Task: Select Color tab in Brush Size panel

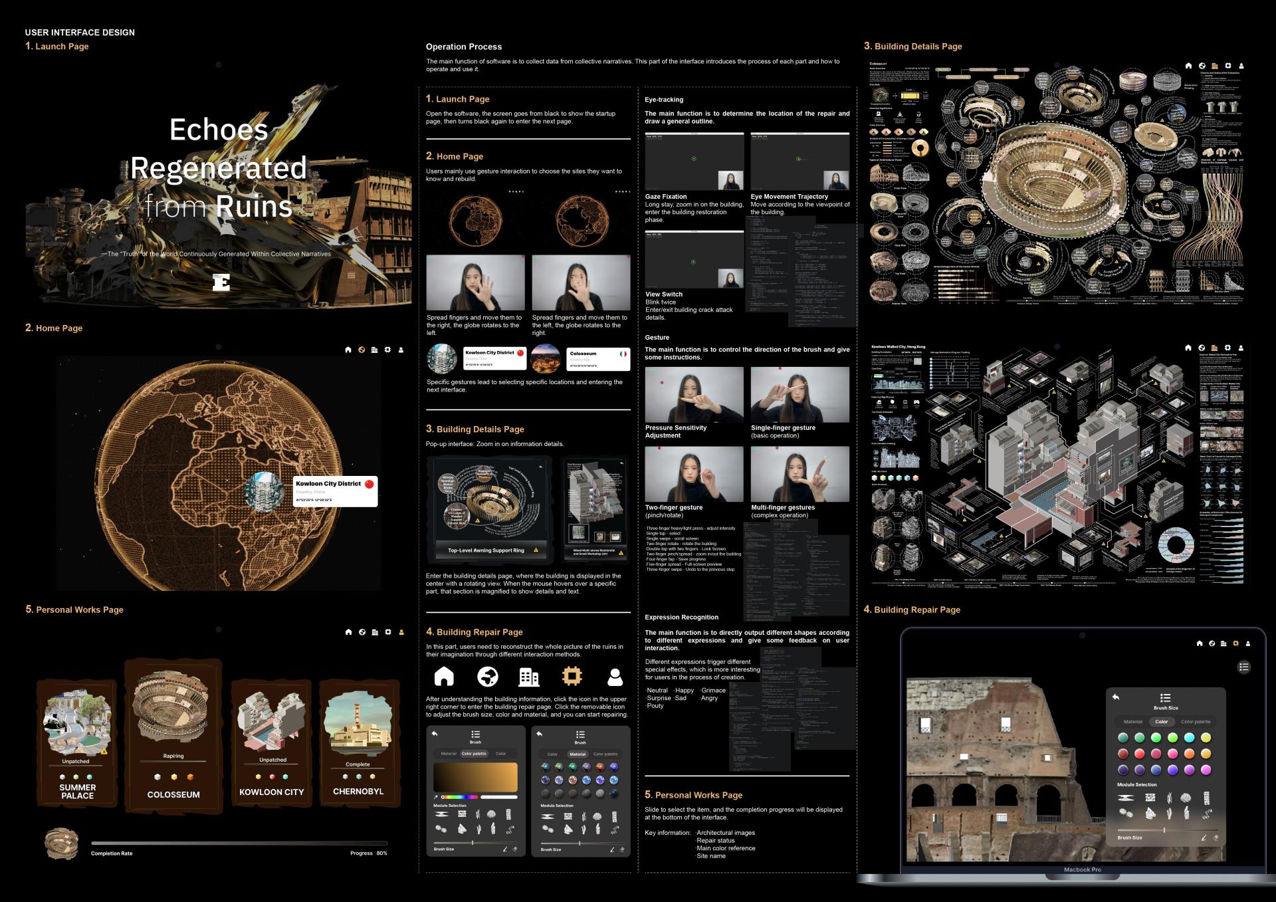Action: point(1162,722)
